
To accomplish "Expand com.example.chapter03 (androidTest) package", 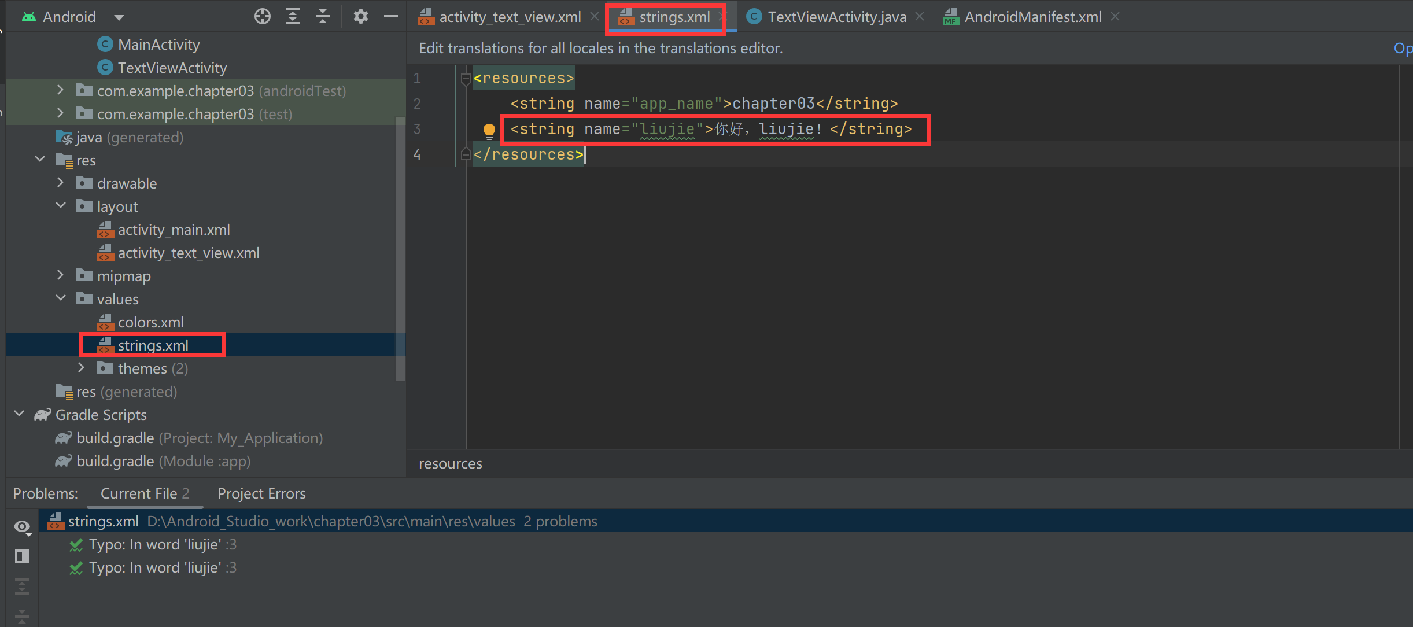I will pos(60,90).
